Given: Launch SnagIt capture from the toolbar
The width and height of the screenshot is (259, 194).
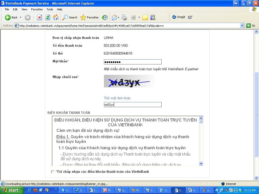Looking at the screenshot, I should point(179,17).
